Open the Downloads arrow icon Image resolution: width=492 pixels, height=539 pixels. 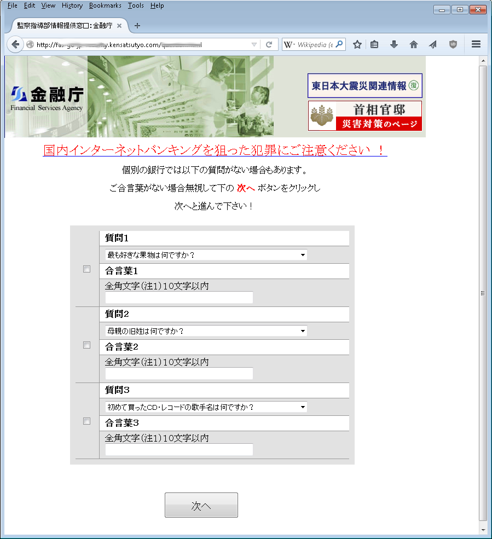394,45
